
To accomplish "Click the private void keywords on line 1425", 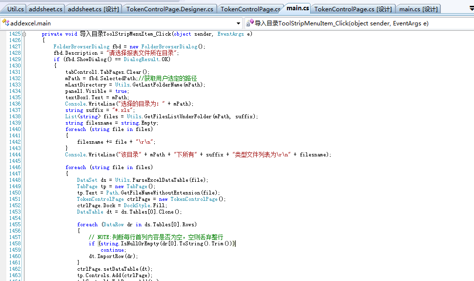I will (x=60, y=34).
